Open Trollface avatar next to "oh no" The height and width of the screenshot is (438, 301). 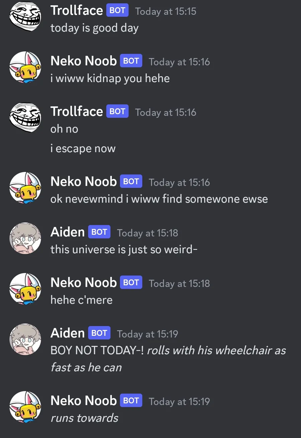coord(25,117)
